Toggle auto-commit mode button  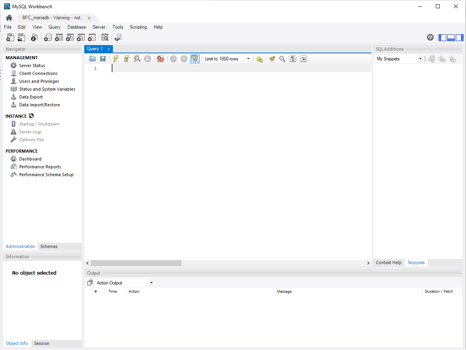(x=195, y=59)
